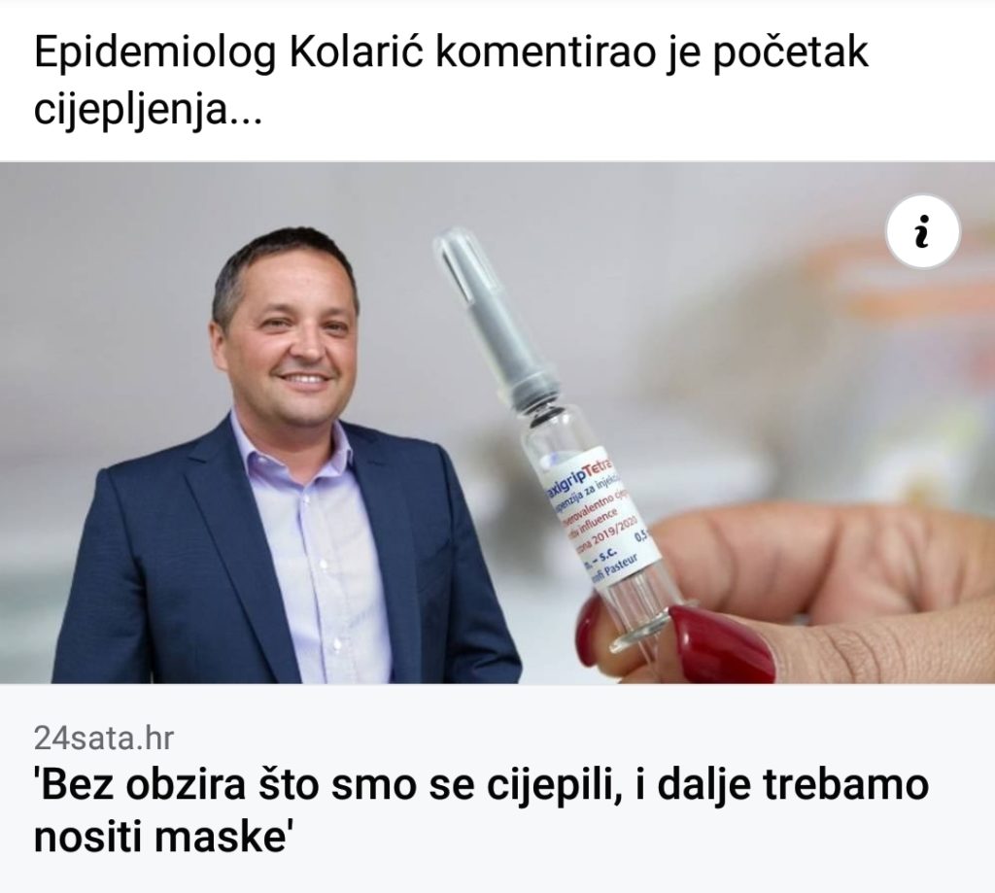Open post caption starting 'Epidemiolog Kolarić komentirao'

point(451,82)
